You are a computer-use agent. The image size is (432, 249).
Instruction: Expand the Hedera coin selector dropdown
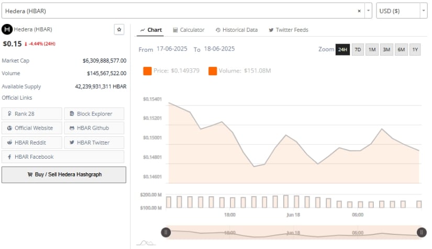tap(369, 10)
